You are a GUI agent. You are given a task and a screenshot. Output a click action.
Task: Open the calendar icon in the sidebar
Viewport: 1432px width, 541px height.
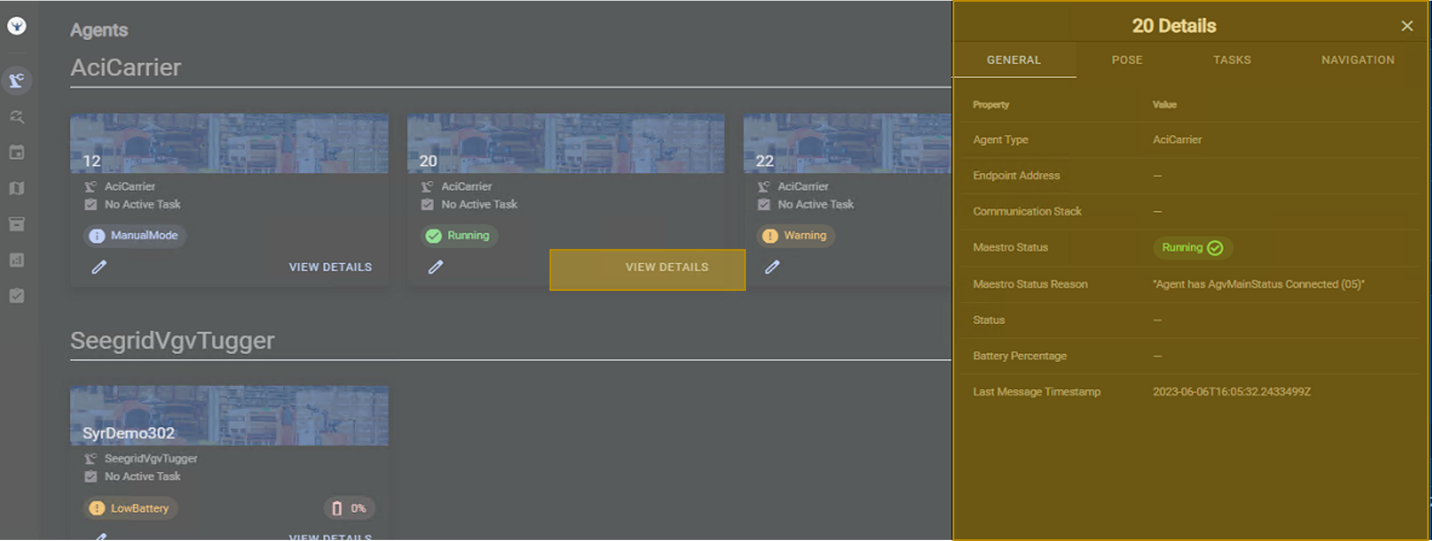[17, 152]
